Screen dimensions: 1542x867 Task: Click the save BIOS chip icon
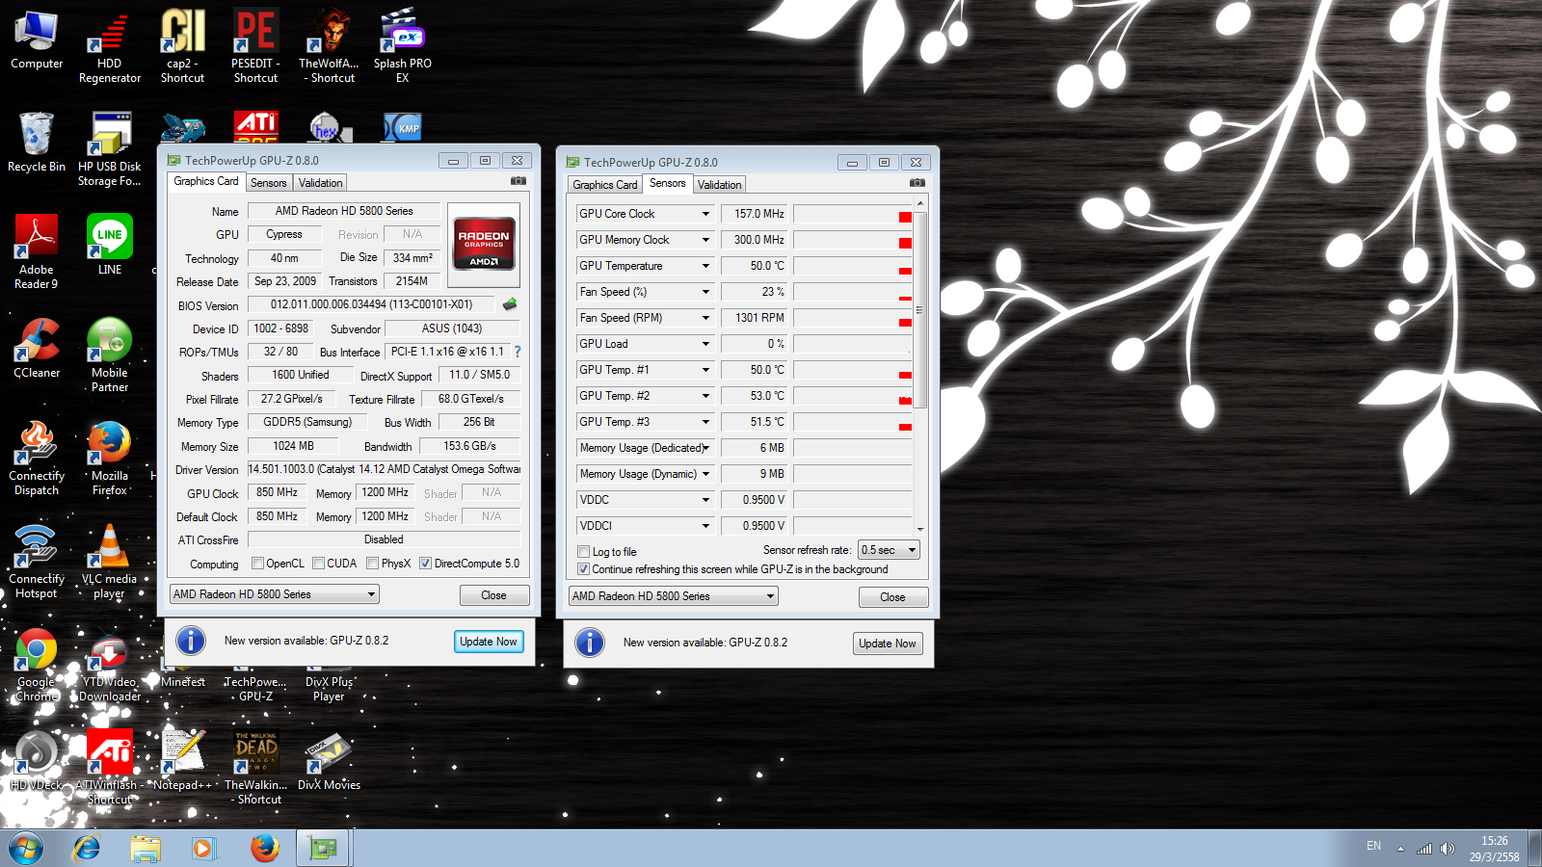click(x=510, y=304)
